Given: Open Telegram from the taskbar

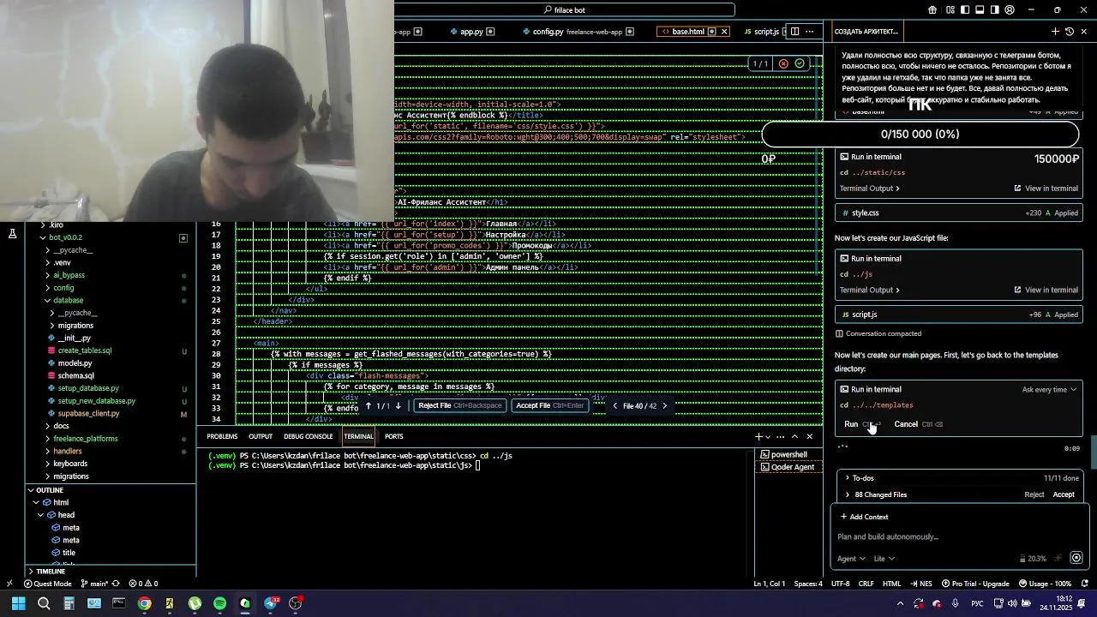Looking at the screenshot, I should coord(271,603).
